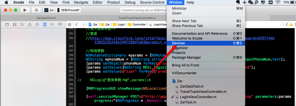Image resolution: width=296 pixels, height=106 pixels.
Task: Open the Product menu
Action: (x=114, y=3)
